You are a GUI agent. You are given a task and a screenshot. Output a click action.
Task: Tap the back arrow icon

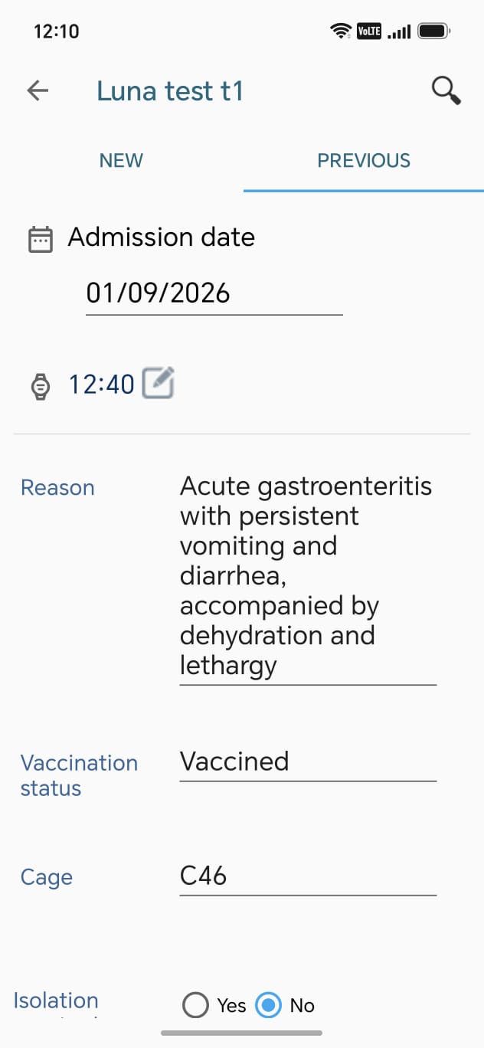(x=38, y=91)
